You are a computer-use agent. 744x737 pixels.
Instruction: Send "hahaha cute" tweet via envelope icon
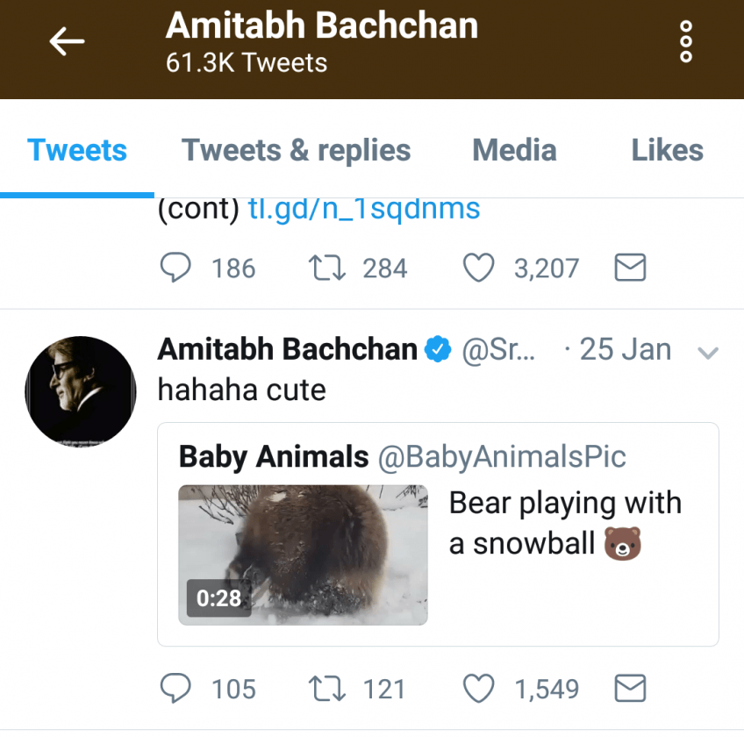[630, 689]
